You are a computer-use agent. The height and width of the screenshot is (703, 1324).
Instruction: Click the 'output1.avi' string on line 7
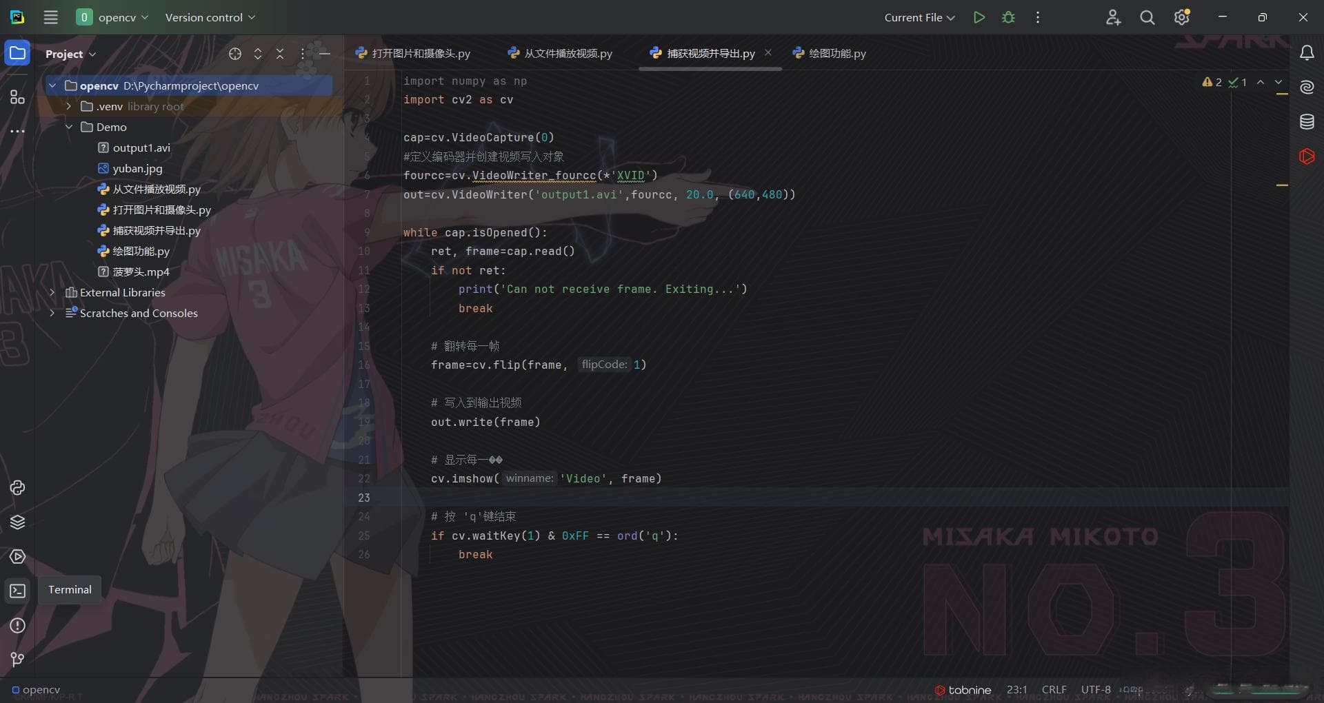pos(579,195)
